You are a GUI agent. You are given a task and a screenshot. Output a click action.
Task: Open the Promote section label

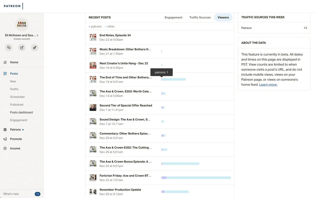pyautogui.click(x=16, y=139)
